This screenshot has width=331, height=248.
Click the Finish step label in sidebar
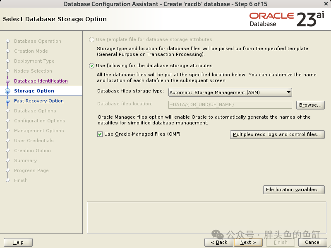(21, 180)
